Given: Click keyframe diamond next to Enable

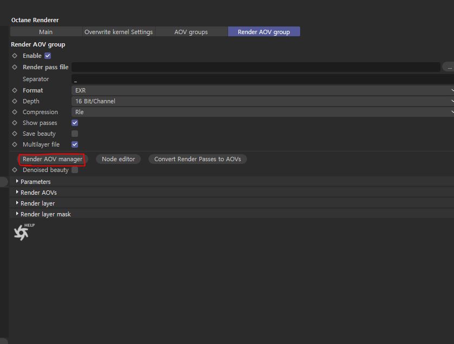Looking at the screenshot, I should tap(15, 56).
